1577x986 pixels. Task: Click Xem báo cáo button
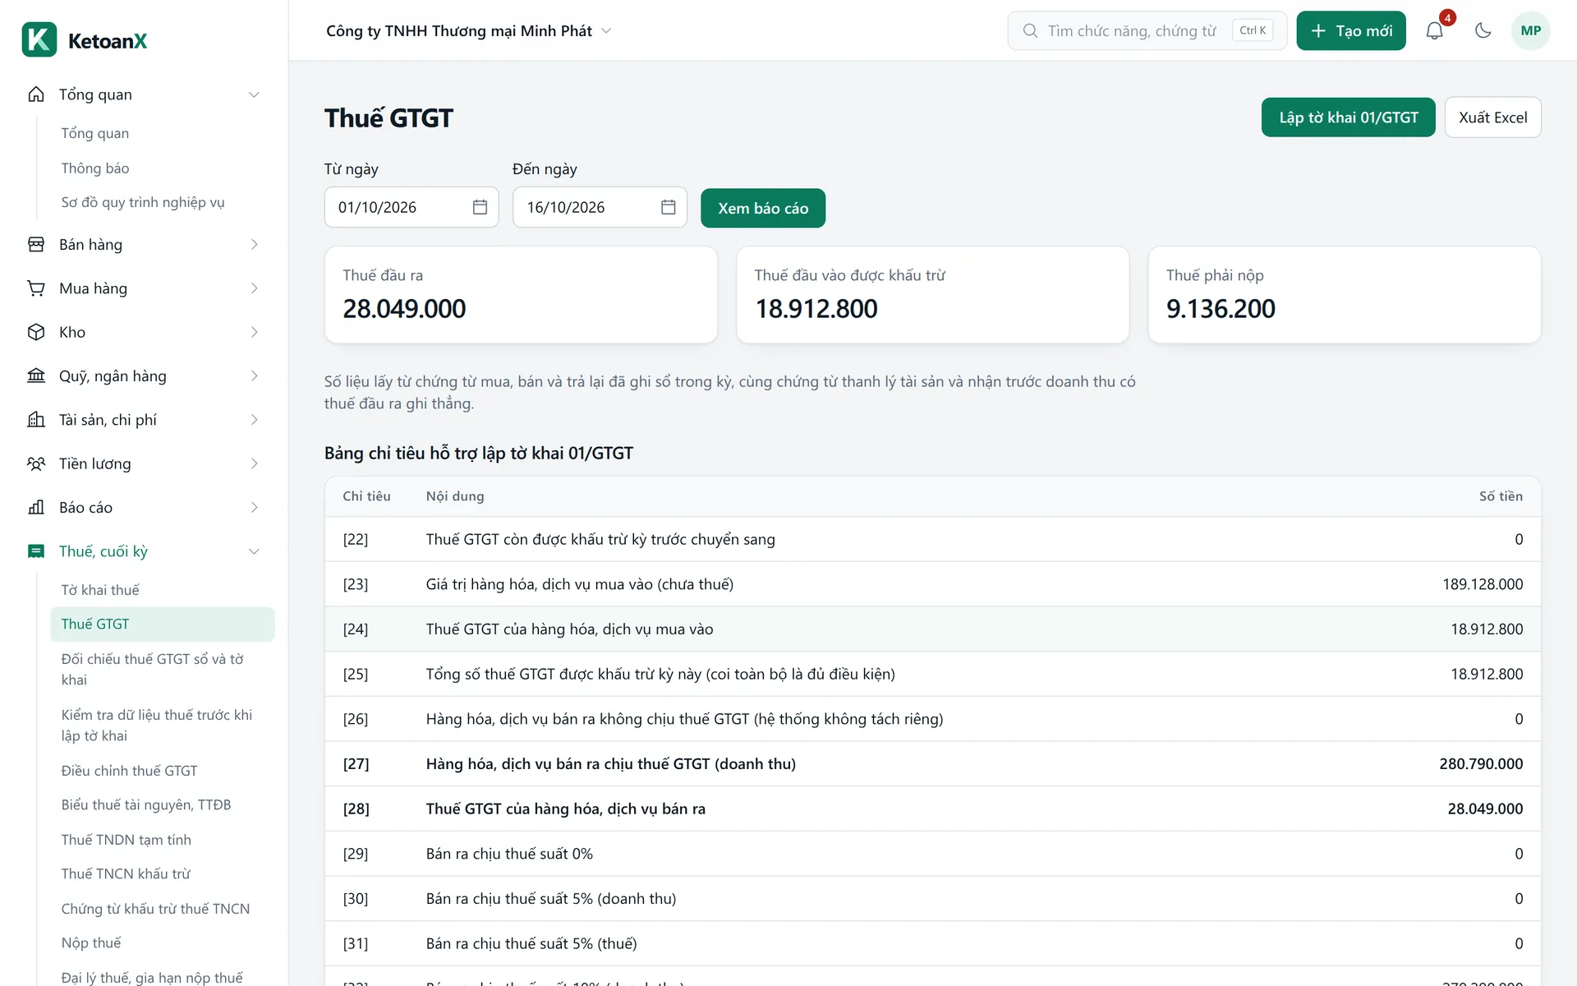tap(762, 208)
